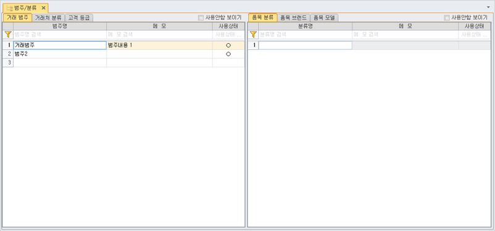Click the 분류명 검색 filter field
This screenshot has width=495, height=231.
pyautogui.click(x=306, y=34)
